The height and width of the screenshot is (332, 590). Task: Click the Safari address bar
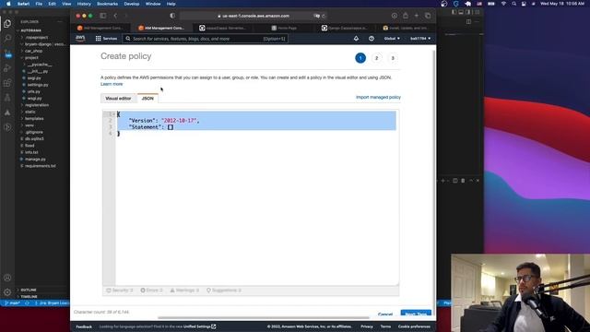pos(254,16)
